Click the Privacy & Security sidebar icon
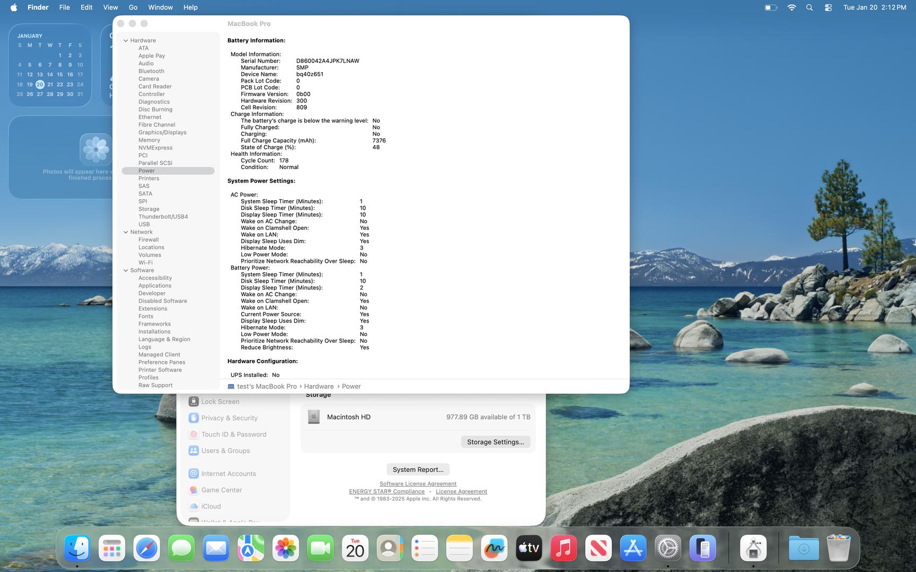 193,418
